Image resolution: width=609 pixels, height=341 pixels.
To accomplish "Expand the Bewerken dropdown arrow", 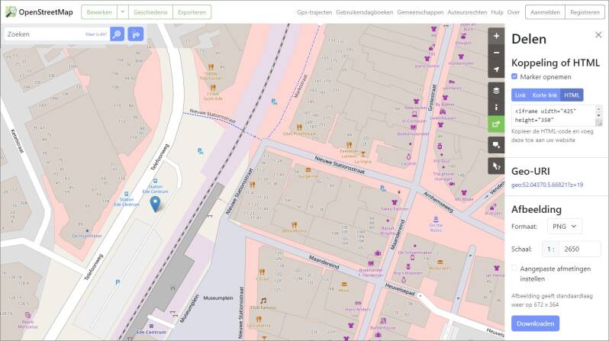I will tap(124, 12).
